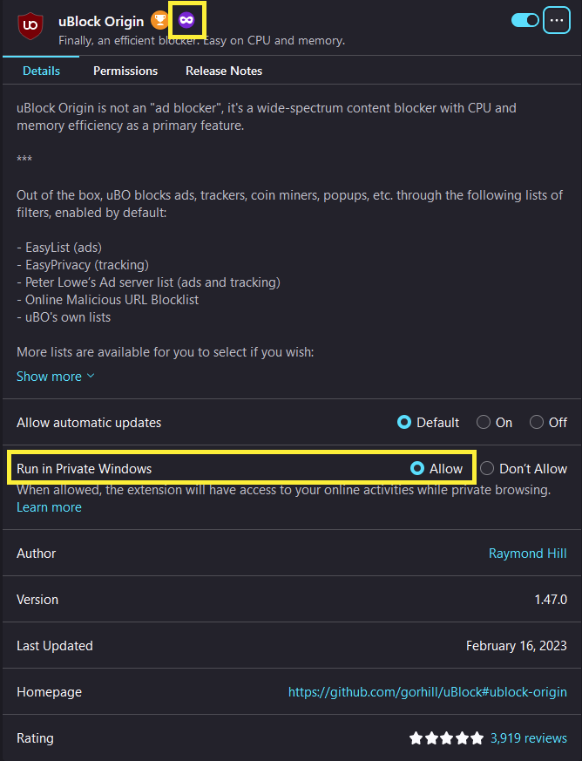Click the chevron next to Show more
Viewport: 582px width, 761px height.
click(91, 376)
